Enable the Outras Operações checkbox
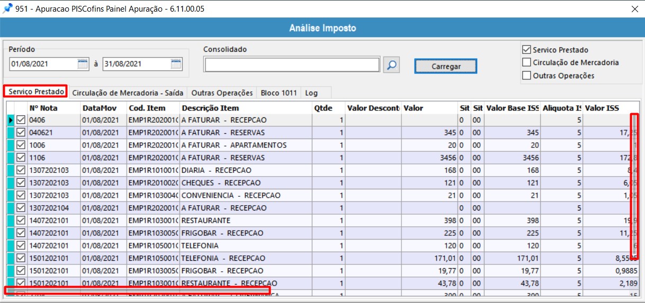 pyautogui.click(x=526, y=76)
